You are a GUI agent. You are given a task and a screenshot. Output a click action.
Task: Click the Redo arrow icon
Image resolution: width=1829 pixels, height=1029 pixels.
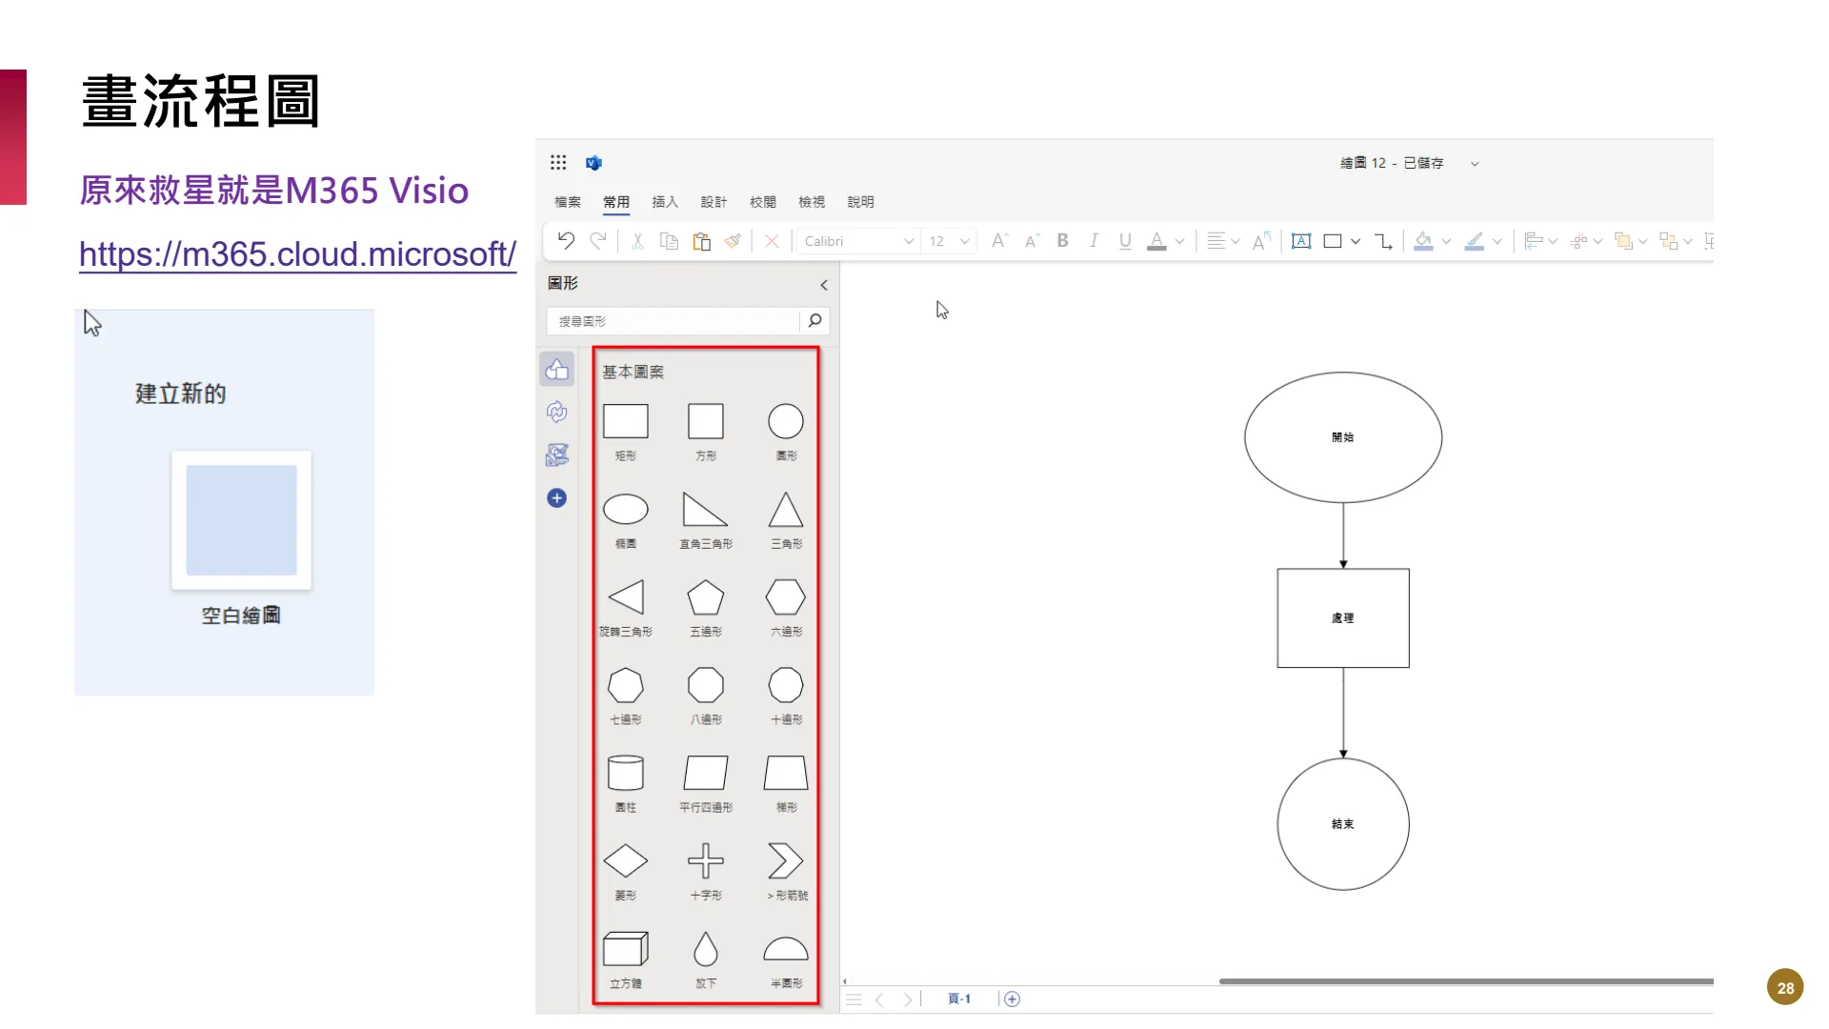(x=598, y=241)
